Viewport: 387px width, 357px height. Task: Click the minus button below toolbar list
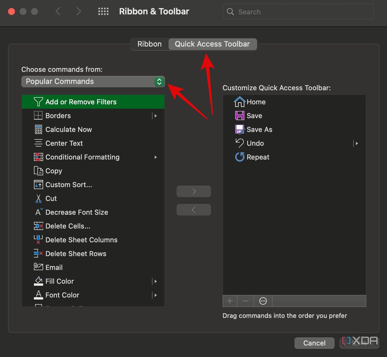click(x=246, y=301)
